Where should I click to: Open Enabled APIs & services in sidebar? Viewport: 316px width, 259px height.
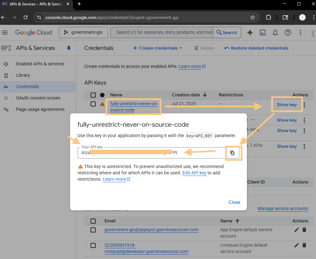[38, 64]
